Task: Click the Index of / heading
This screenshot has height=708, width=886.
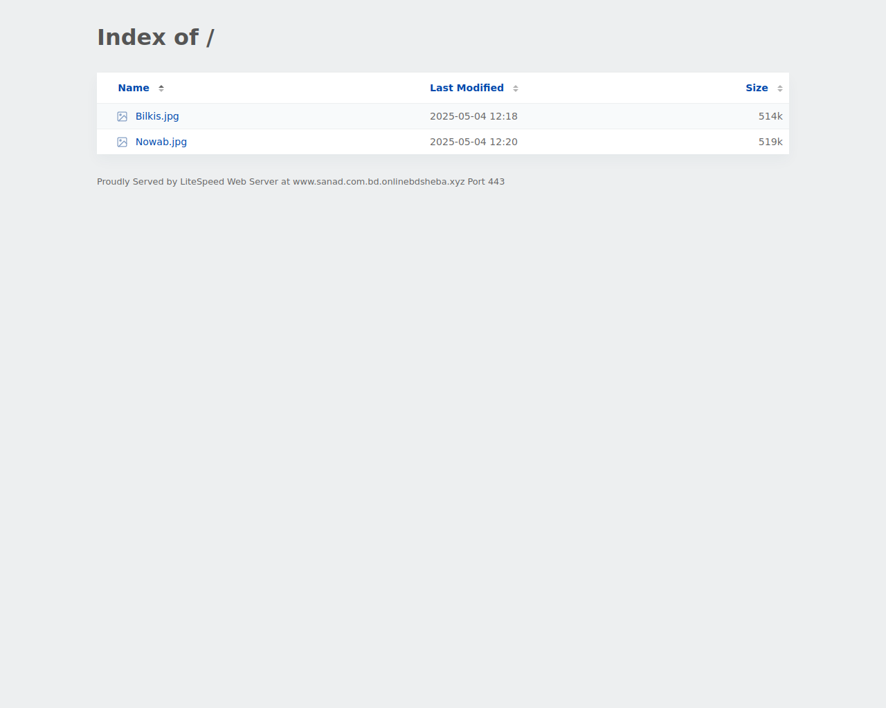Action: click(156, 37)
